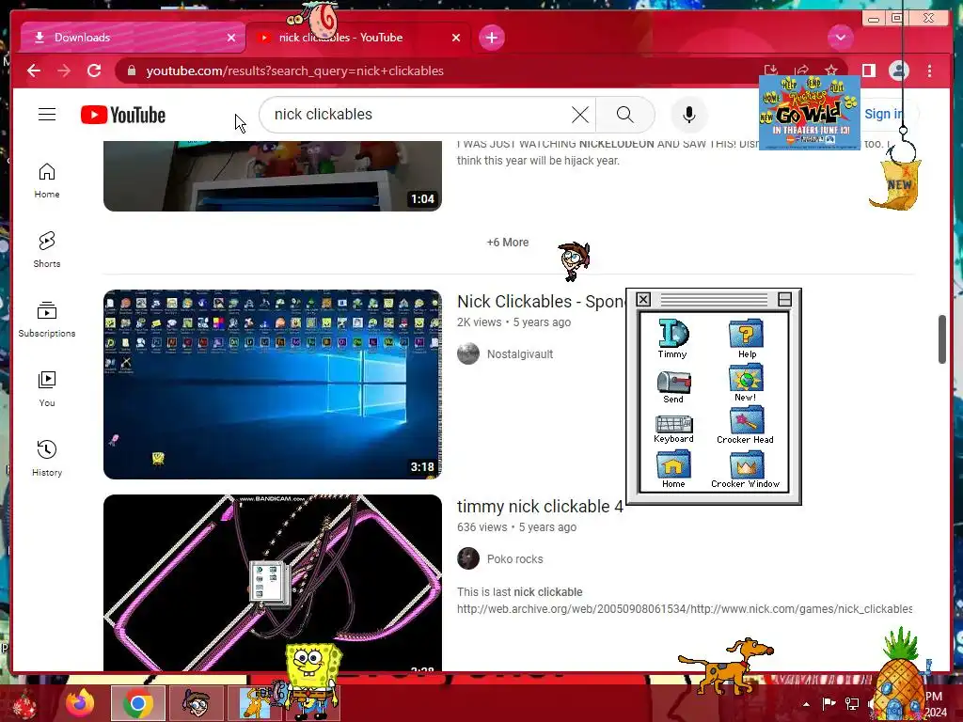
Task: Go back in browser
Action: pos(34,71)
